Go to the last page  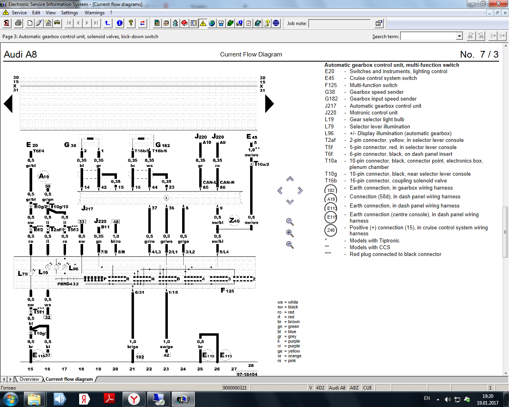(96, 23)
